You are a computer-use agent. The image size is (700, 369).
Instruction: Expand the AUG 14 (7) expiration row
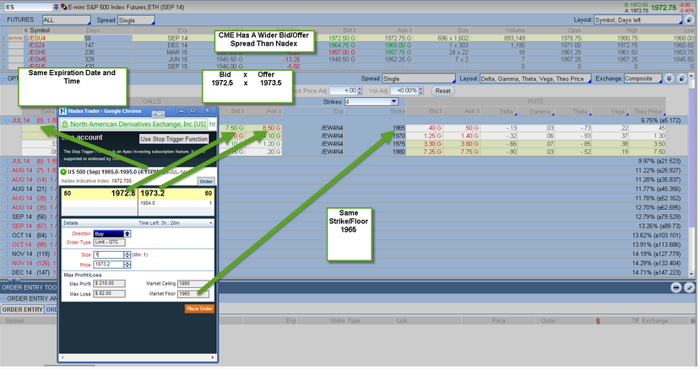click(8, 171)
